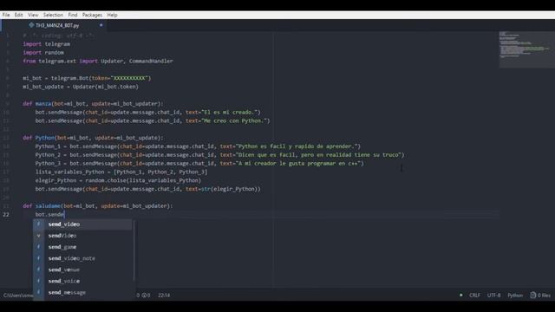The image size is (555, 312).
Task: Click the 'from telegram.ext import Updater' line
Action: point(98,61)
